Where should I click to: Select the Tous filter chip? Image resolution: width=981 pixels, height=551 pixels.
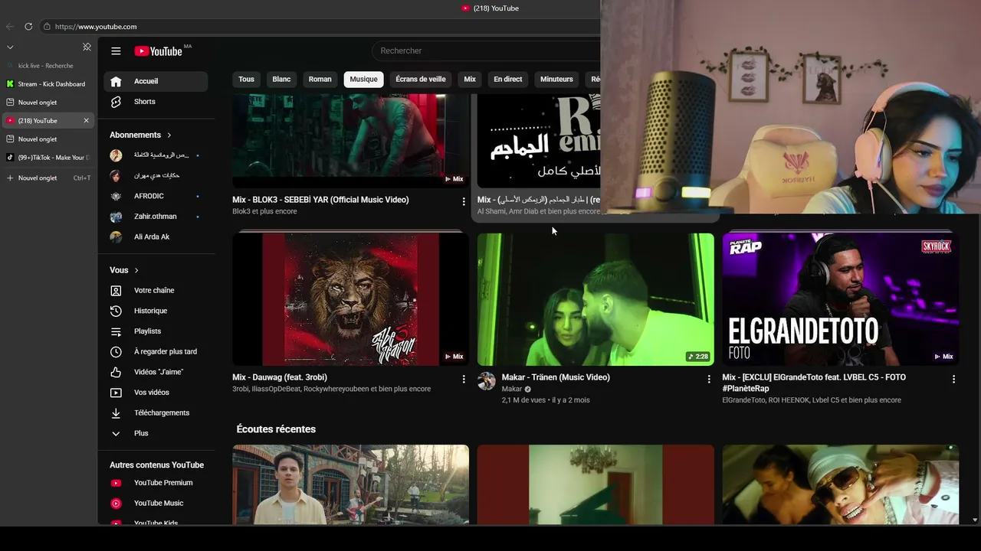coord(246,80)
